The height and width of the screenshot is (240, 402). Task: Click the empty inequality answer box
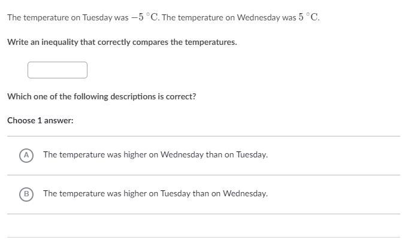click(58, 70)
